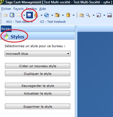This screenshot has width=113, height=117.
Task: Click the yellow database cylinder icon
Action: click(68, 15)
